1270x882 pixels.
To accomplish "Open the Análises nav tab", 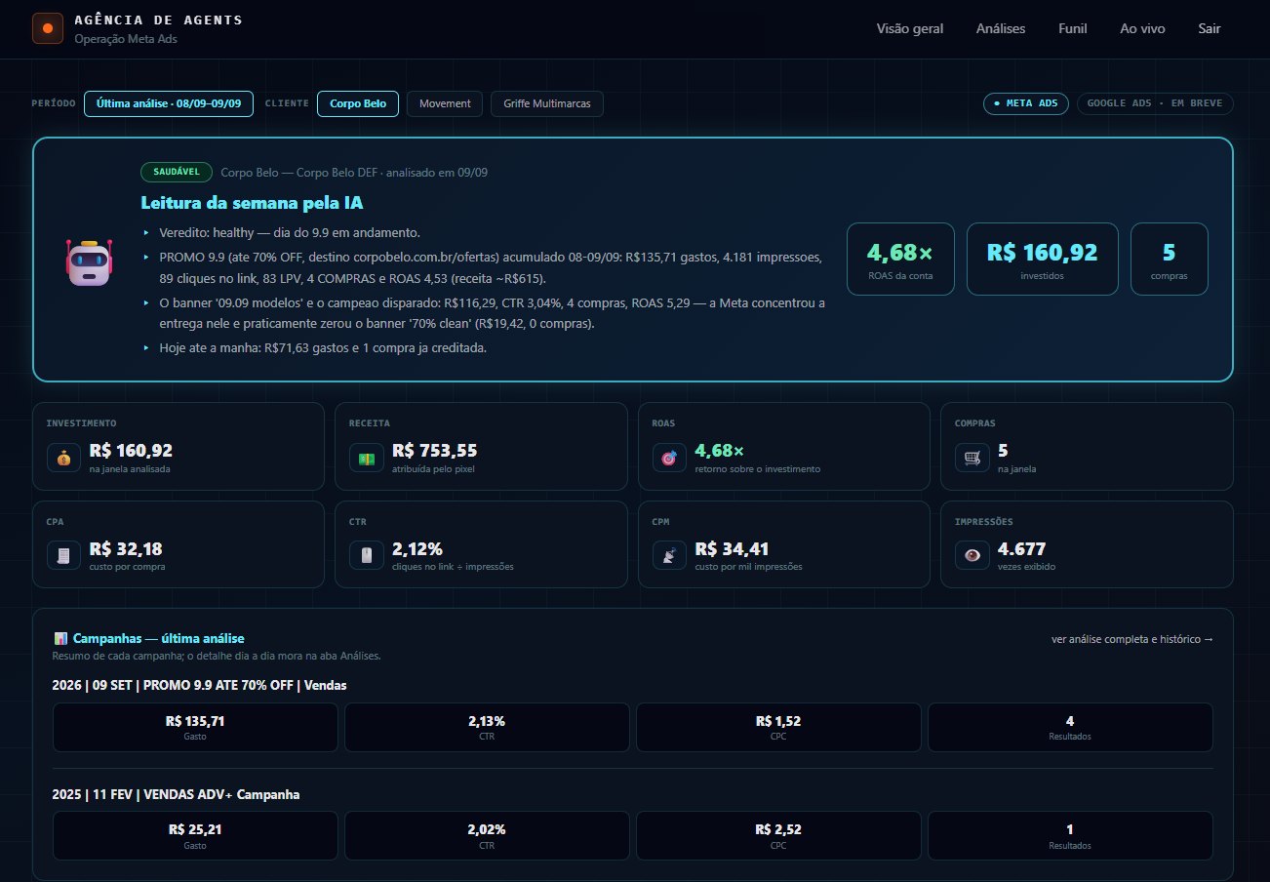I will 1001,28.
